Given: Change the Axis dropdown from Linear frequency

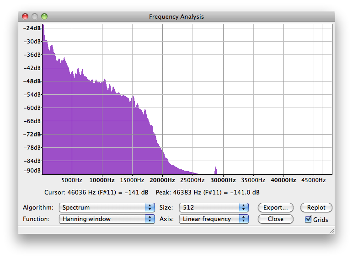Looking at the screenshot, I should pyautogui.click(x=214, y=219).
